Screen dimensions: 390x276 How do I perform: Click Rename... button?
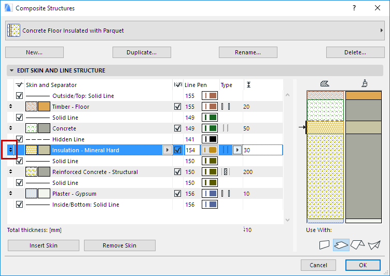click(x=248, y=52)
